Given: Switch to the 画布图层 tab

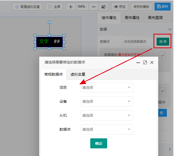Looking at the screenshot, I should (155, 18).
